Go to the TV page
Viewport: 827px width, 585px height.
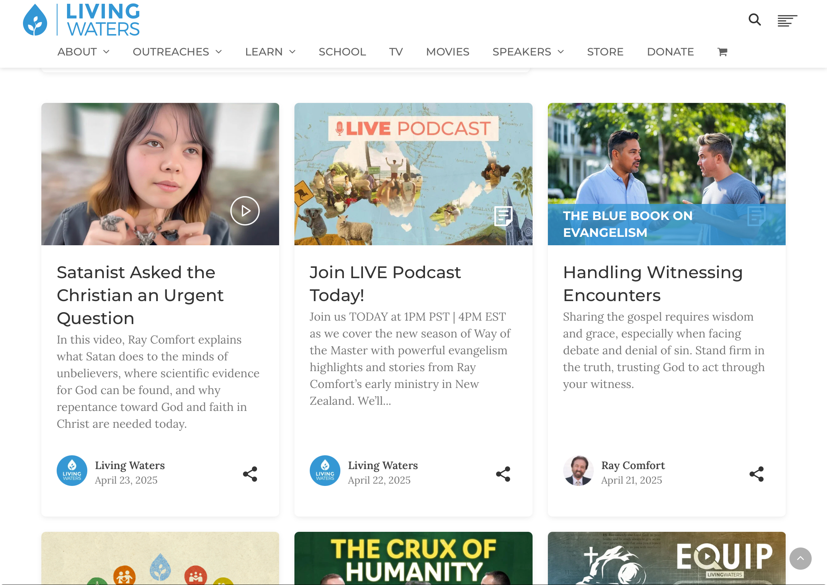pyautogui.click(x=396, y=52)
